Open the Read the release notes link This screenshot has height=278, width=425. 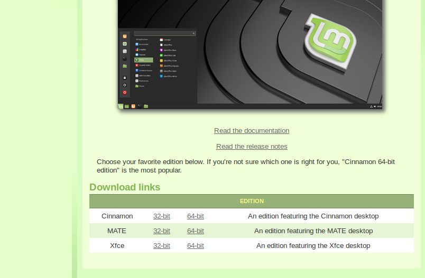252,146
